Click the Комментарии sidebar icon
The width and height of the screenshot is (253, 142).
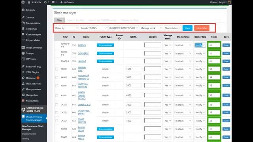coord(23,34)
